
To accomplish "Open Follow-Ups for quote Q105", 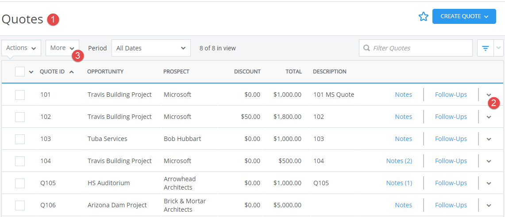I will click(x=451, y=183).
